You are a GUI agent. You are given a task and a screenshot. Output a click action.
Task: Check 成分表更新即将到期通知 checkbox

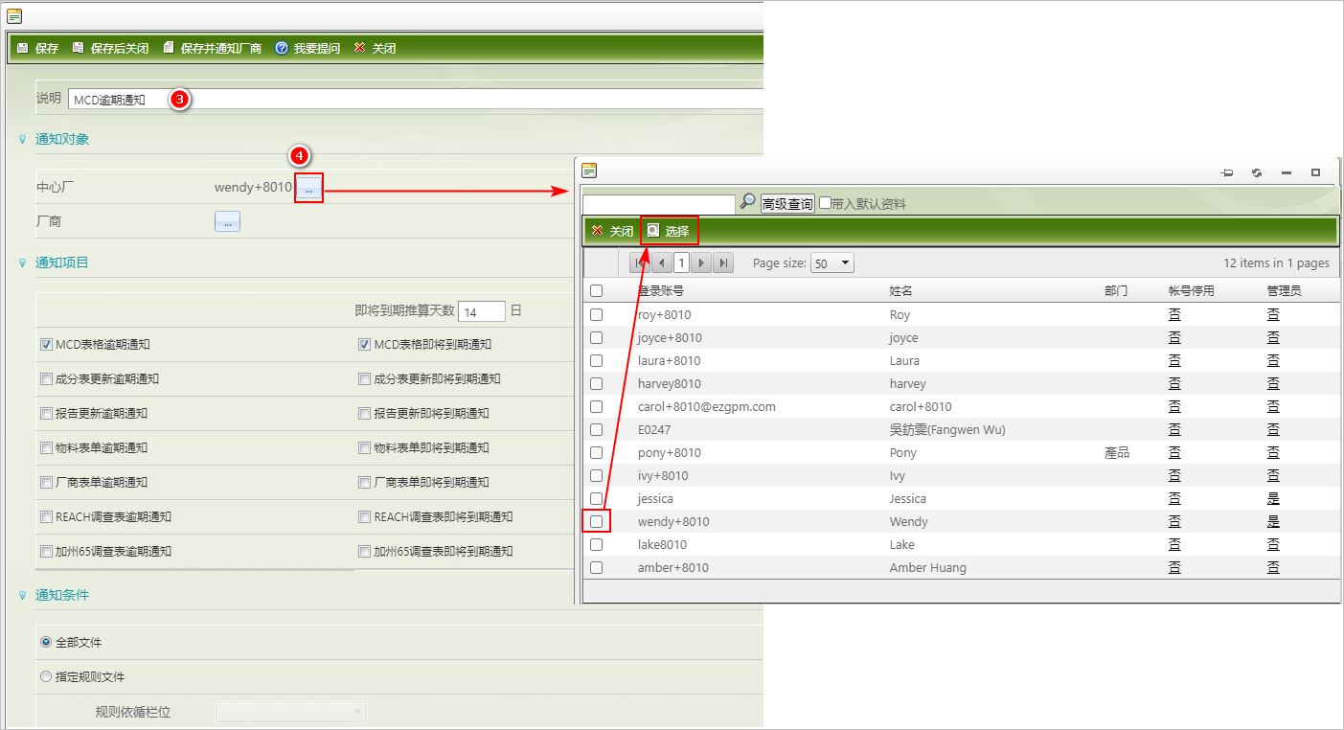pos(364,379)
